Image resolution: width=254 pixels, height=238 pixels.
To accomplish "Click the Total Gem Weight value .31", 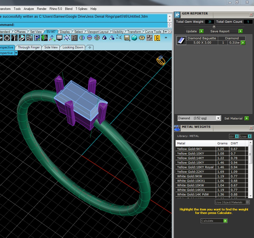I will [210, 22].
